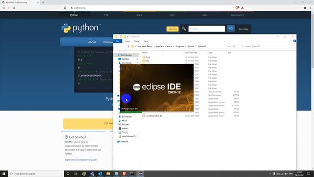The width and height of the screenshot is (314, 177).
Task: Select Programs in Explorer breadcrumb
Action: point(180,46)
